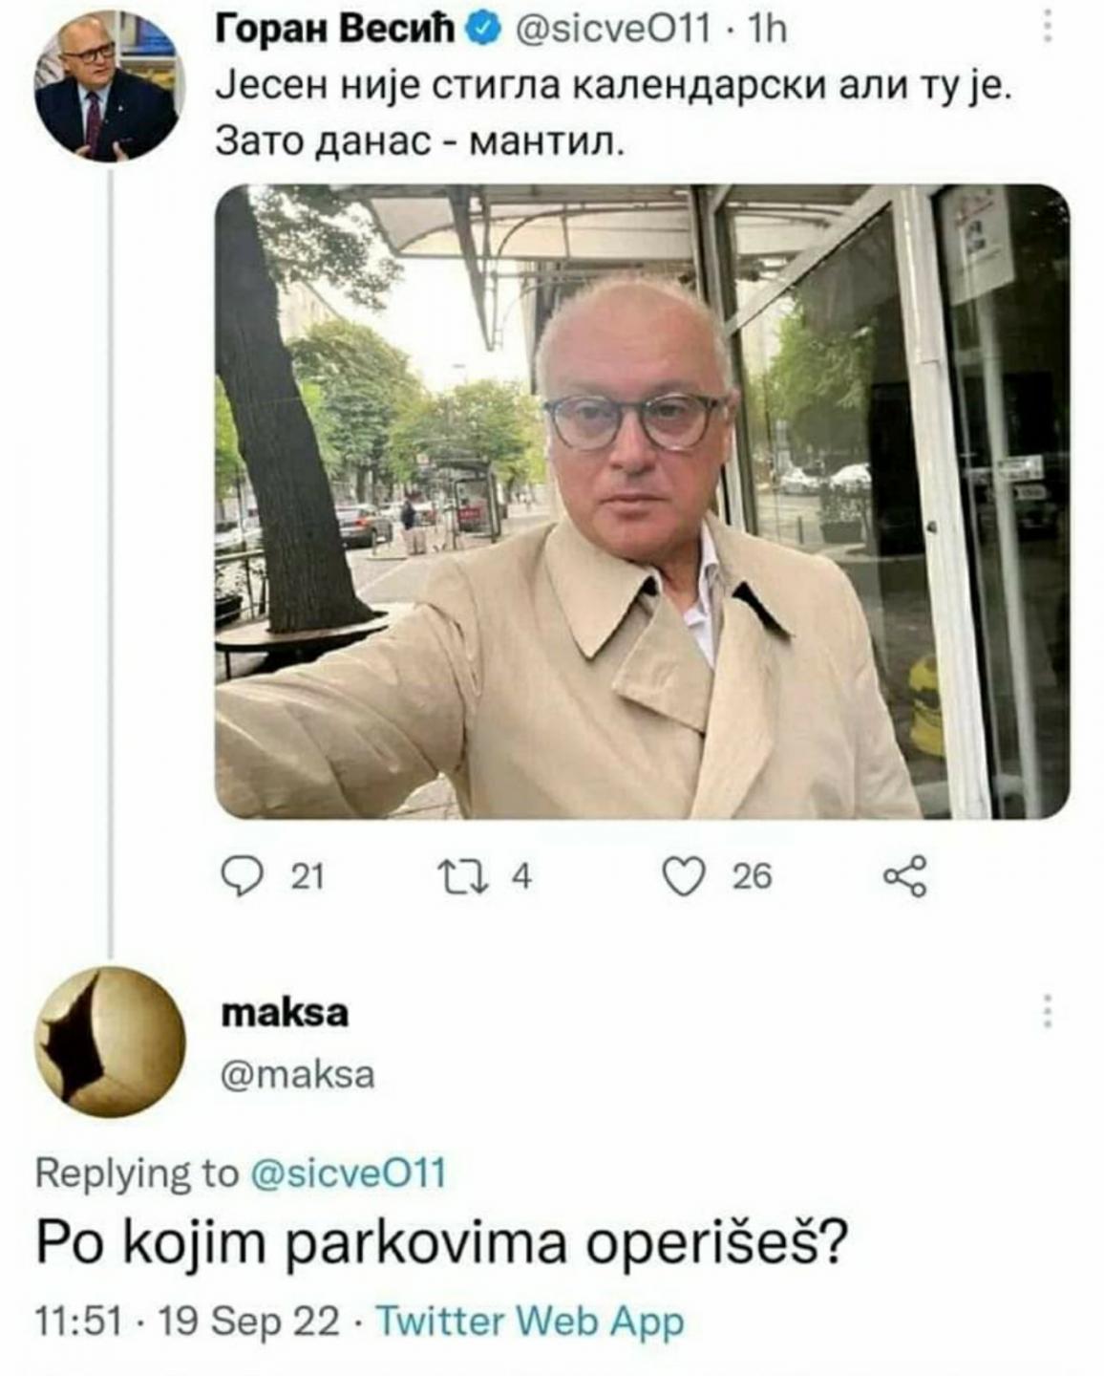Image resolution: width=1104 pixels, height=1376 pixels.
Task: Open the Twitter Web App source link
Action: point(530,1322)
